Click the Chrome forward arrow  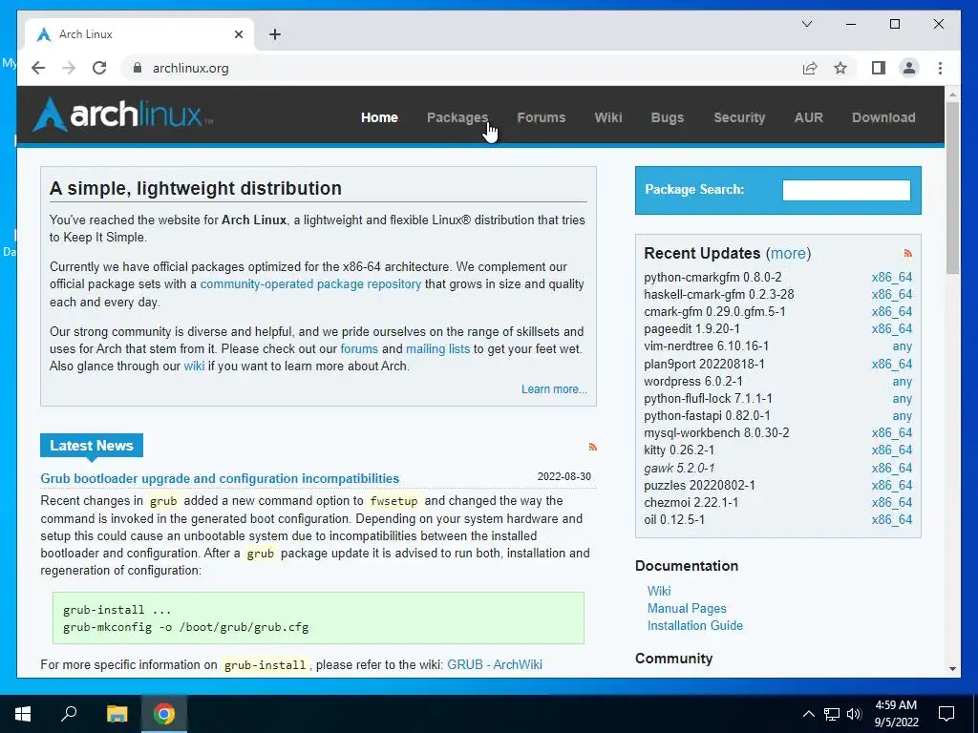(69, 68)
